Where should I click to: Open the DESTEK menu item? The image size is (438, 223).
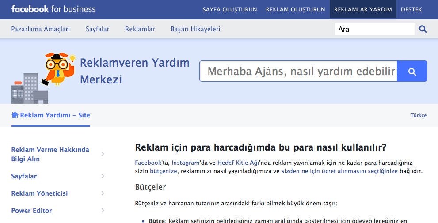tap(411, 9)
